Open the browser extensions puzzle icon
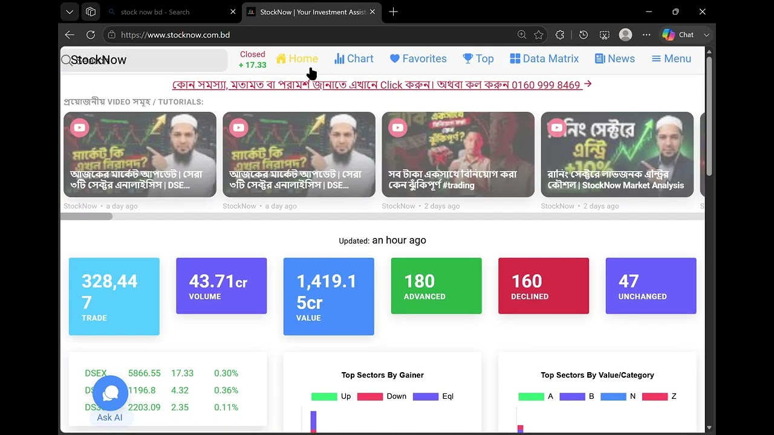Image resolution: width=774 pixels, height=435 pixels. (x=560, y=35)
